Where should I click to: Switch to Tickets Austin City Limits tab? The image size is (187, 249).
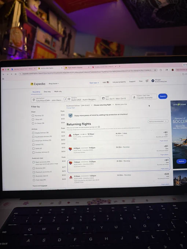(104, 67)
